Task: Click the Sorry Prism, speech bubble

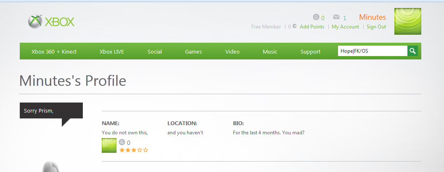Action: tap(51, 110)
